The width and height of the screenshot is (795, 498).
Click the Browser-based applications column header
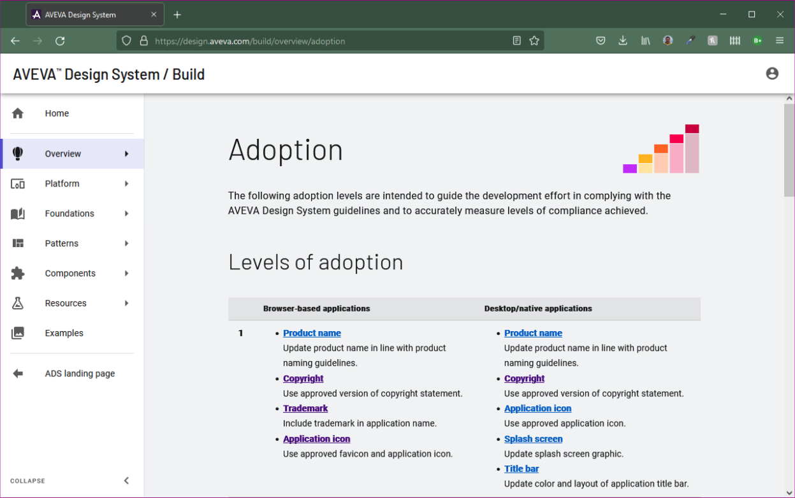(316, 308)
